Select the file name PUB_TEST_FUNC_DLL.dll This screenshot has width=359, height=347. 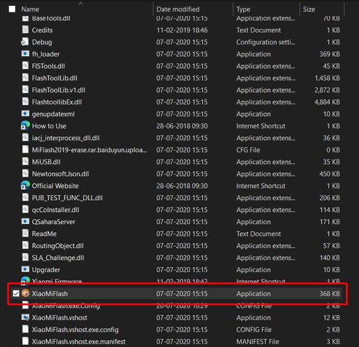click(x=67, y=198)
